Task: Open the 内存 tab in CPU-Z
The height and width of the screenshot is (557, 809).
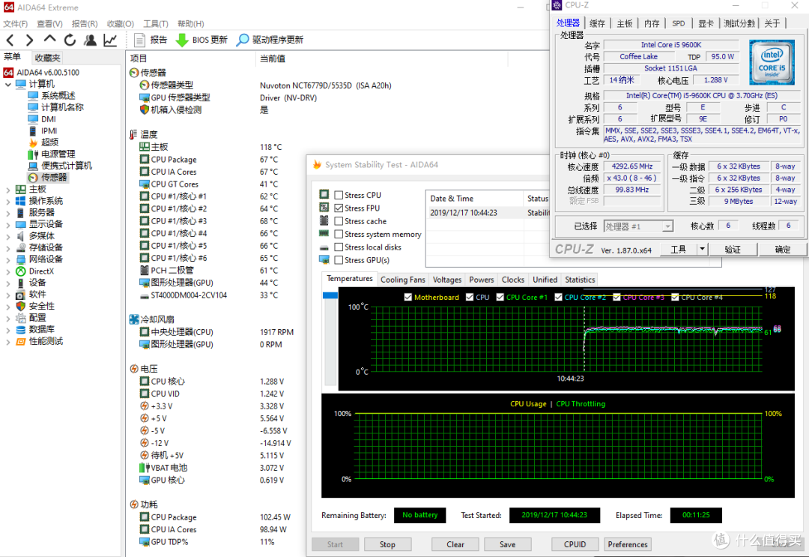Action: pyautogui.click(x=652, y=23)
